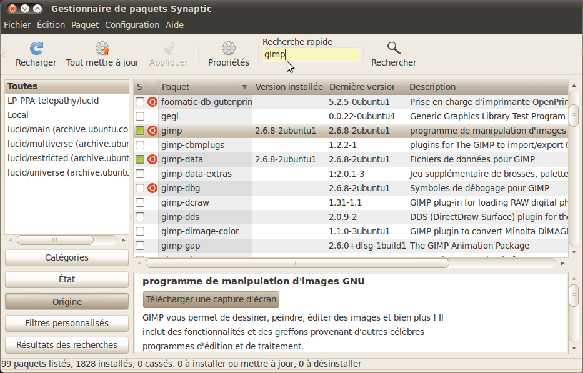
Task: Mark the gimp-gap package checkbox
Action: click(x=140, y=246)
